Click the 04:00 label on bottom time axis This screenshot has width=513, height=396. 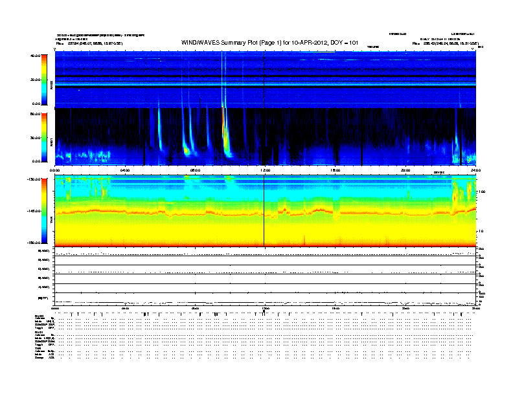[x=125, y=309]
